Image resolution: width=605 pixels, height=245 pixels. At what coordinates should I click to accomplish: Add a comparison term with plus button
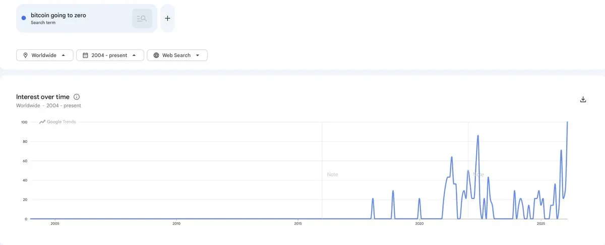coord(167,18)
